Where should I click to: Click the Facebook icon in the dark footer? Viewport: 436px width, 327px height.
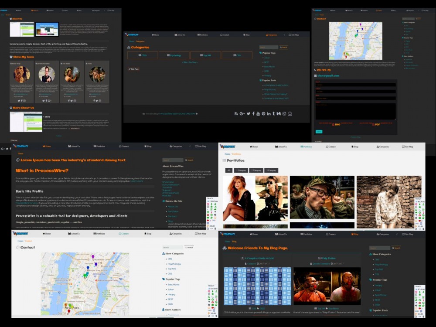coord(254,114)
